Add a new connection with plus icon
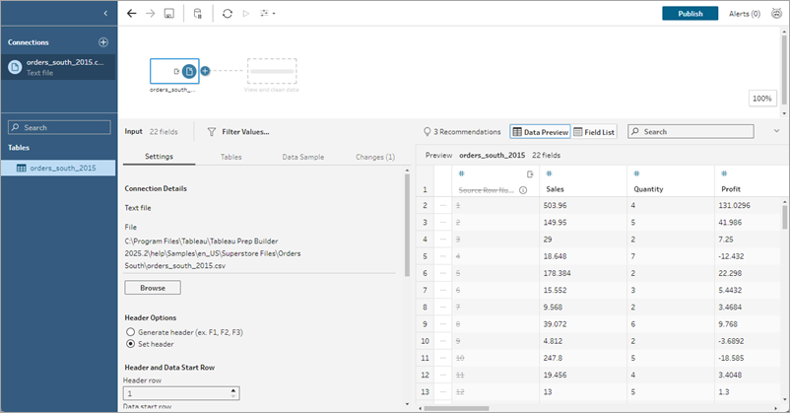 (103, 42)
